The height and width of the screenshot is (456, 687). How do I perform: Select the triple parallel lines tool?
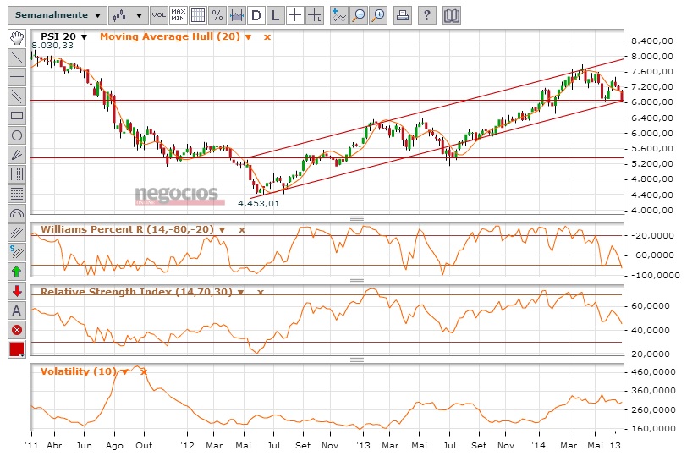click(x=17, y=233)
